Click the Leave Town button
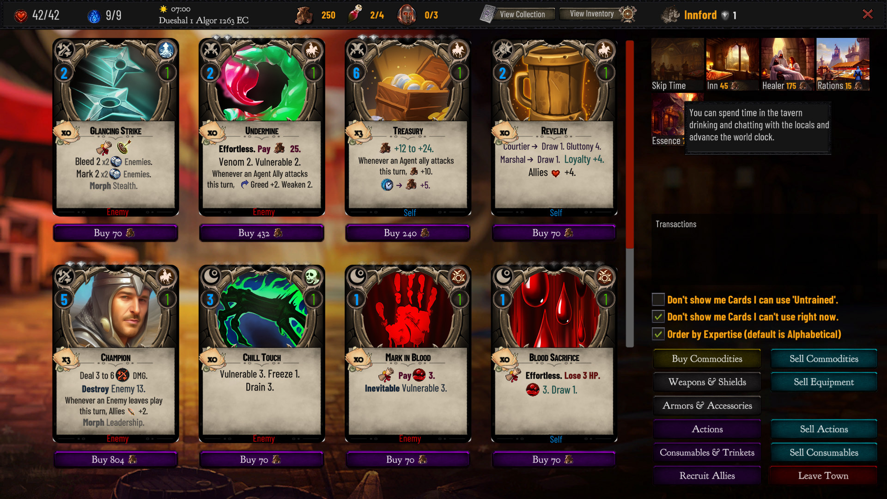 tap(823, 476)
